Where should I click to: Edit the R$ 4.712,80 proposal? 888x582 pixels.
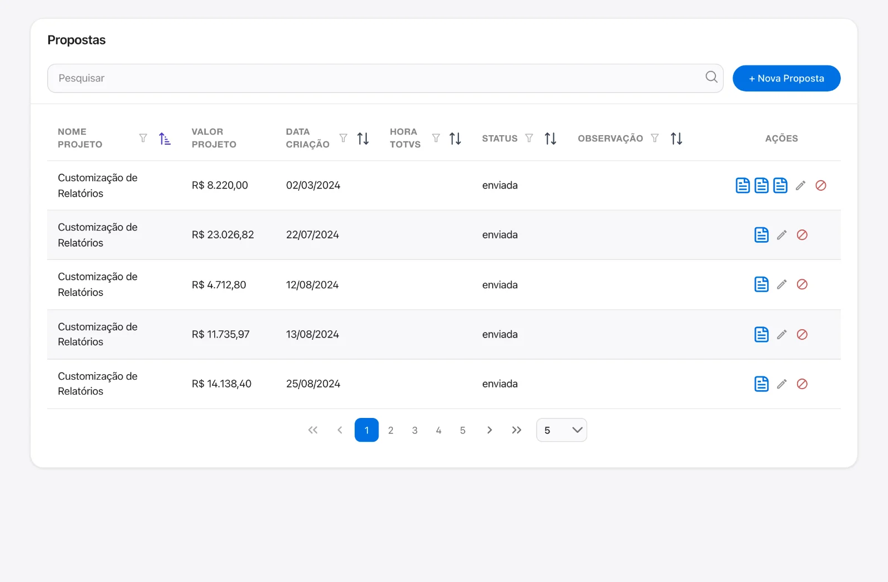781,284
